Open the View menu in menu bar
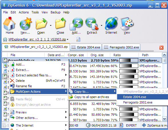The width and height of the screenshot is (168, 130). [x=45, y=12]
